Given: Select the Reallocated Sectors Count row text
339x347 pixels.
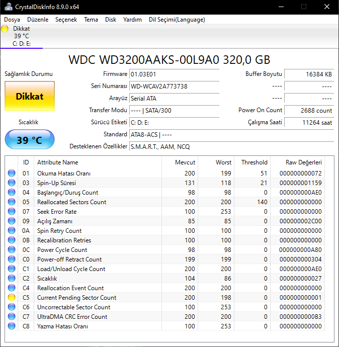Looking at the screenshot, I should coord(72,202).
